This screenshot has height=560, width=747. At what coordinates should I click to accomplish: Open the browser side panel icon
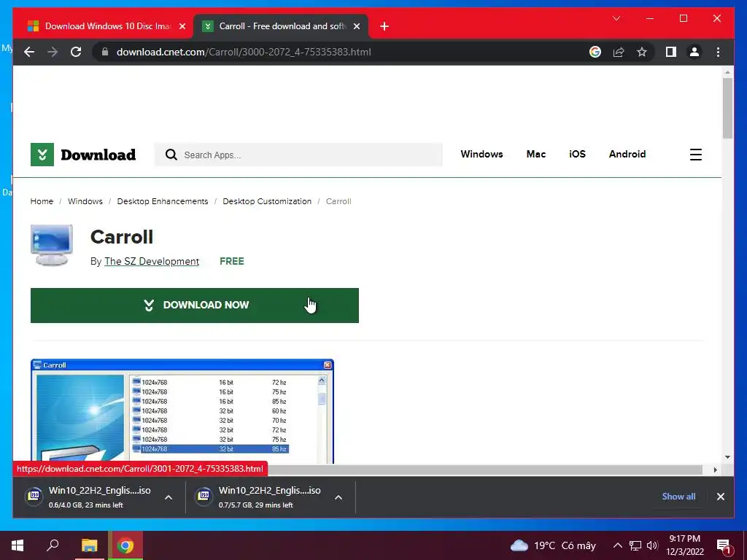coord(671,52)
